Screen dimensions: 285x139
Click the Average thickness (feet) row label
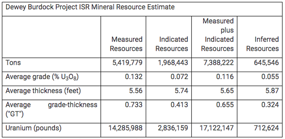click(43, 91)
